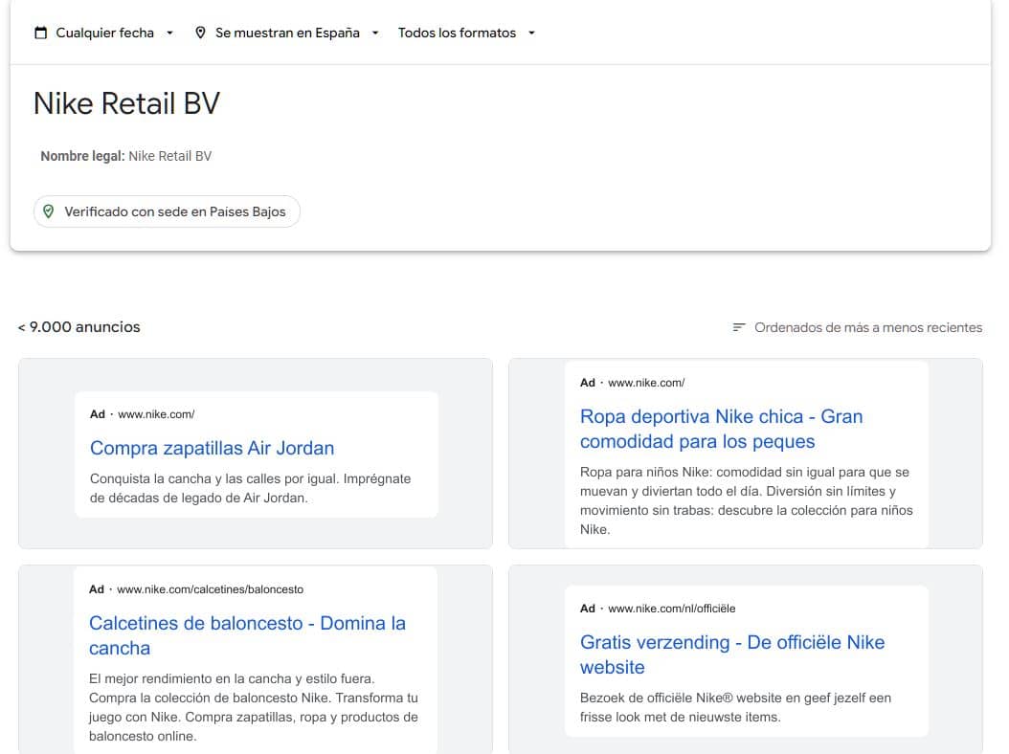1009x754 pixels.
Task: Click the location pin icon beside Se muestran en España
Action: point(200,33)
